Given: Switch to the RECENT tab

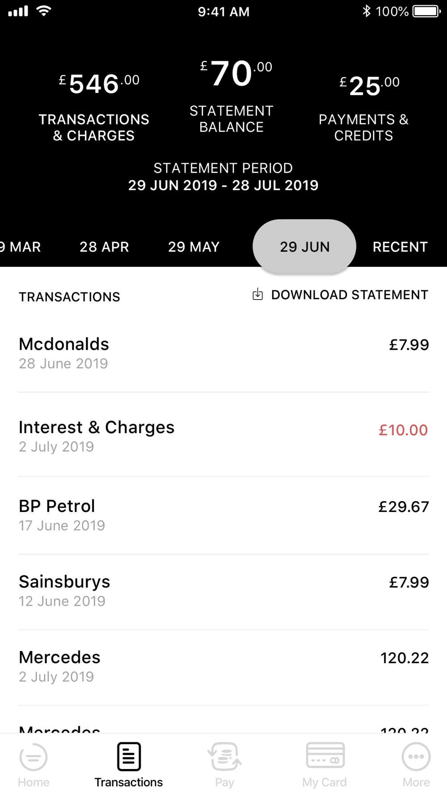Looking at the screenshot, I should click(400, 247).
